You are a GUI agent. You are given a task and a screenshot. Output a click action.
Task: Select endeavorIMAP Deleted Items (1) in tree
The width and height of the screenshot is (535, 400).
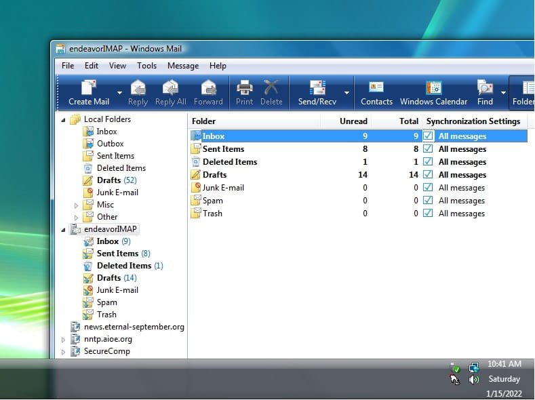[x=123, y=266]
